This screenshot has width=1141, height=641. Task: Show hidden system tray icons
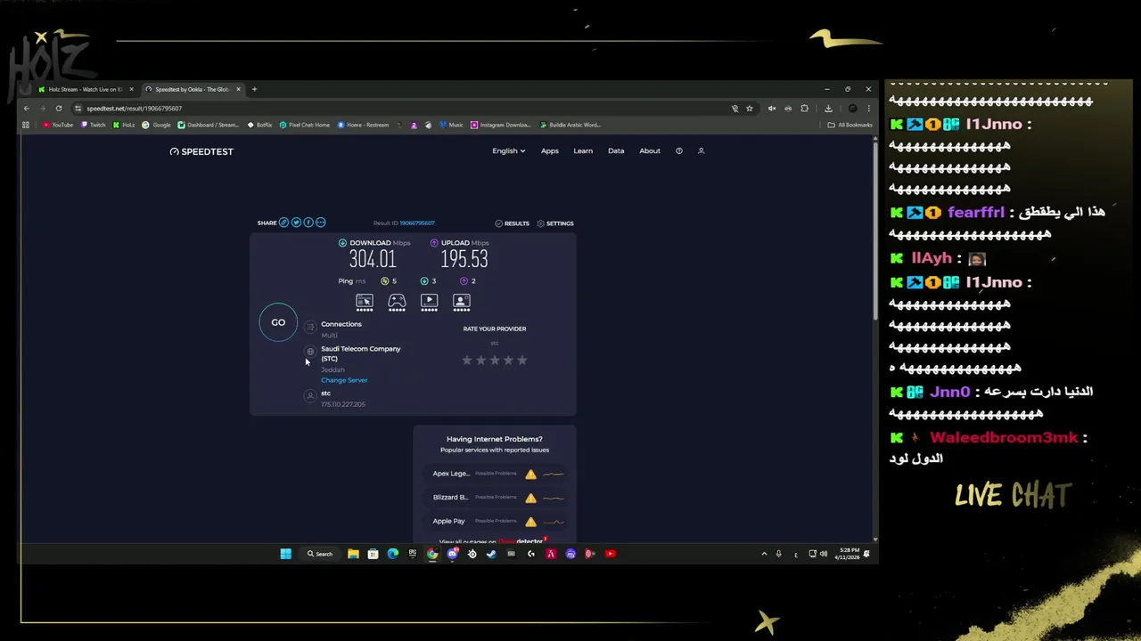[764, 554]
